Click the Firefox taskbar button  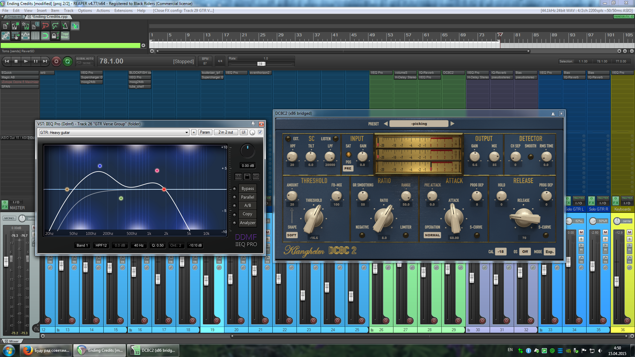click(x=46, y=350)
